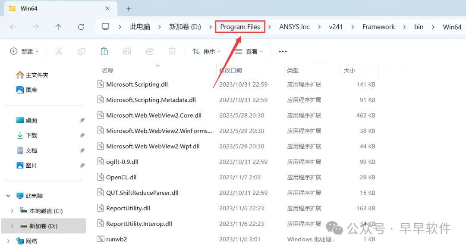The image size is (466, 247).
Task: Click the Rename icon in toolbar
Action: pos(127,51)
